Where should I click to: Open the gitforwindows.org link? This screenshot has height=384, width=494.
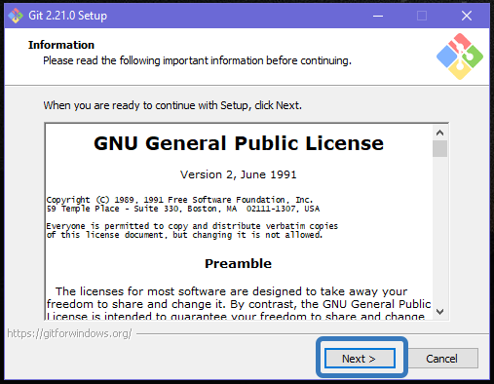point(69,333)
